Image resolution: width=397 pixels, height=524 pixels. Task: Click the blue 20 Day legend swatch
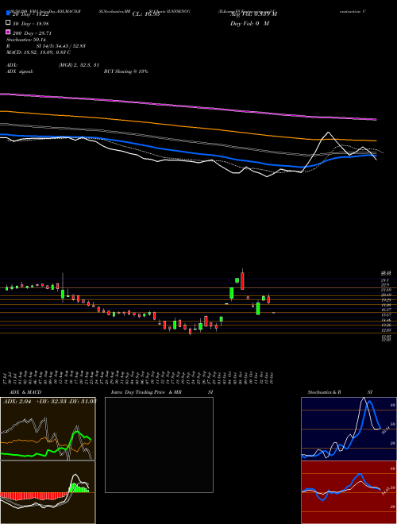[x=9, y=13]
